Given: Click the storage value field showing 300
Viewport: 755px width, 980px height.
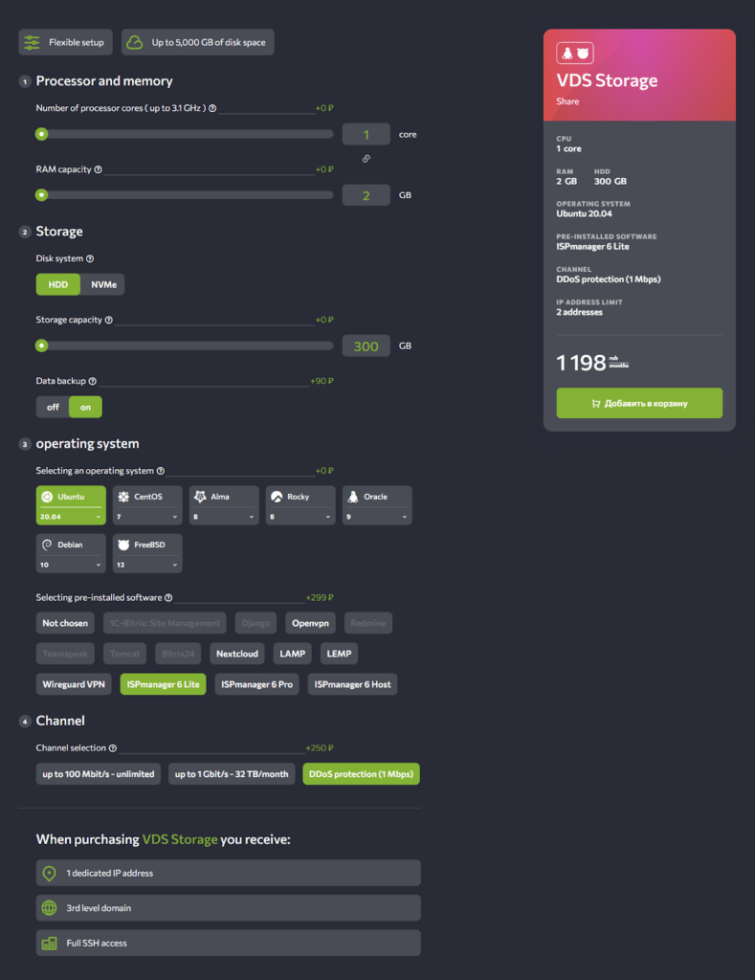Looking at the screenshot, I should (366, 346).
